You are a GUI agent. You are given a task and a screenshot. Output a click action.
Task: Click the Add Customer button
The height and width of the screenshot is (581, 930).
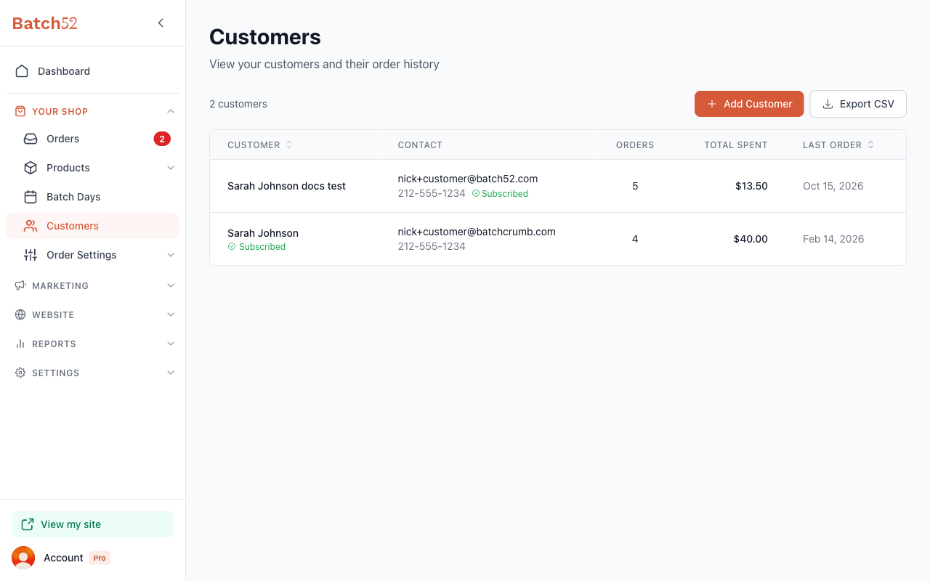point(749,104)
